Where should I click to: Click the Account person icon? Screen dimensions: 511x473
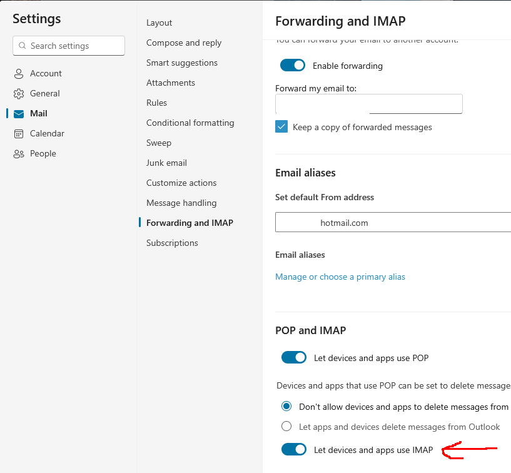[19, 74]
